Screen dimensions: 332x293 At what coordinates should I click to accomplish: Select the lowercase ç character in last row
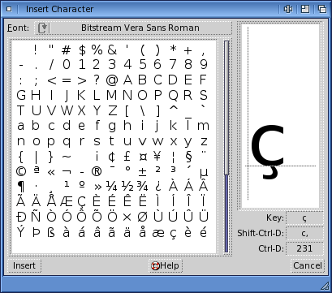pyautogui.click(x=173, y=233)
